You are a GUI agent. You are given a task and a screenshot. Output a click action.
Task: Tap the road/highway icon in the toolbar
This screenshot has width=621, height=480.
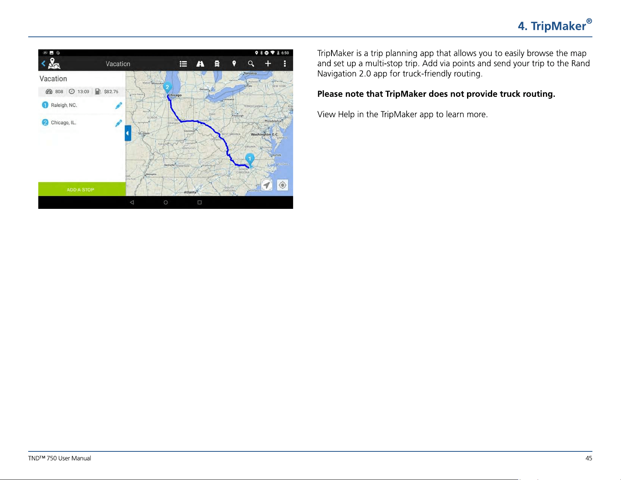pos(200,64)
